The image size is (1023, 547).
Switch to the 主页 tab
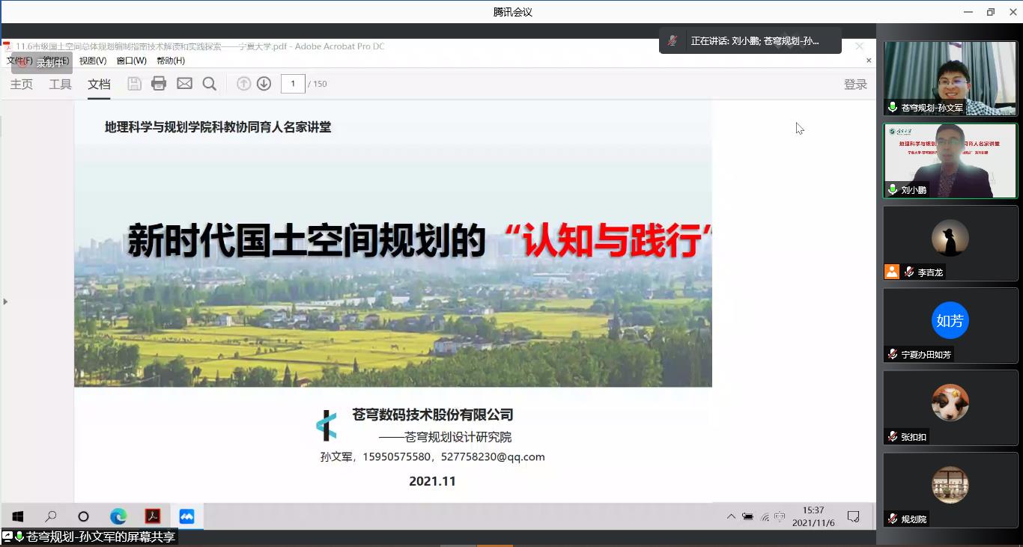click(x=22, y=85)
